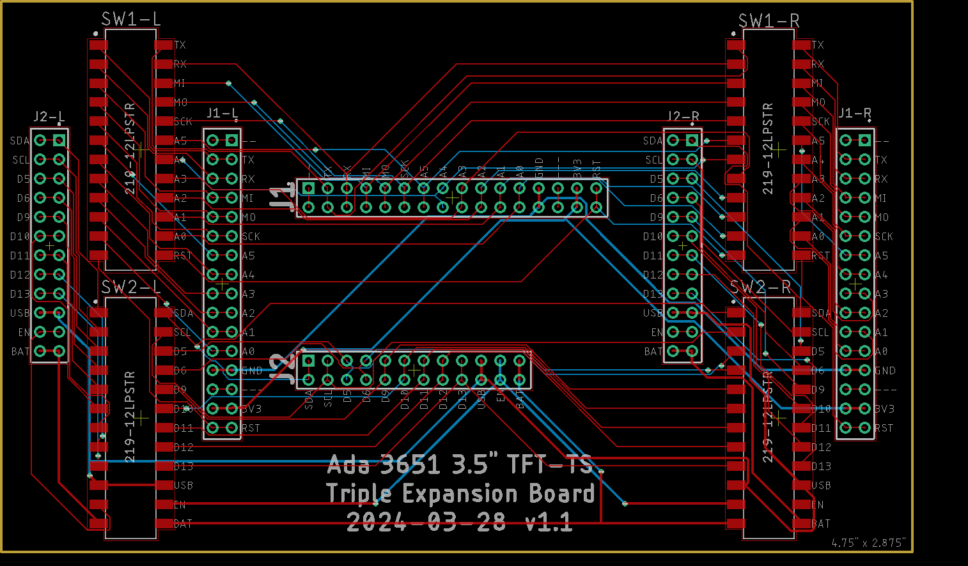Click the GND label beside J1-L

pos(253,371)
